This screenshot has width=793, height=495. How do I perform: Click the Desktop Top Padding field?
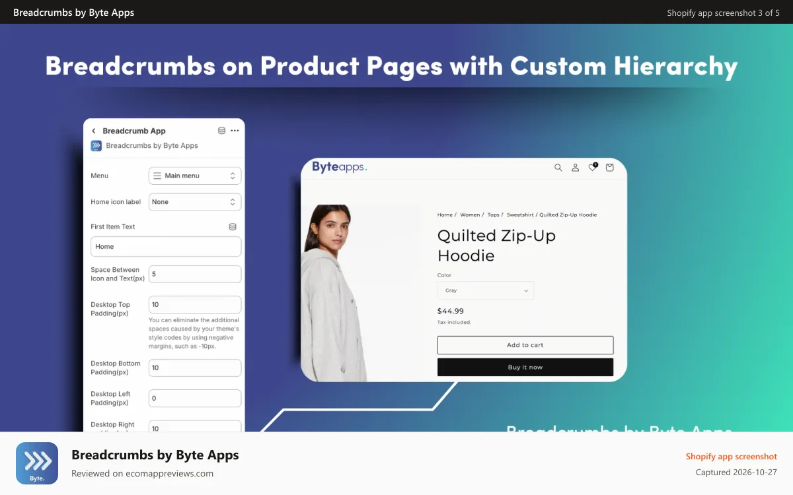[x=195, y=304]
